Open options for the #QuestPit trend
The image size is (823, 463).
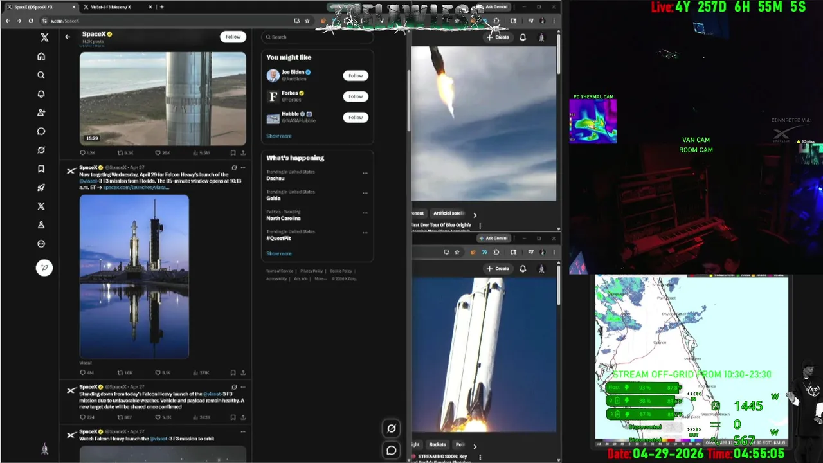pos(365,232)
